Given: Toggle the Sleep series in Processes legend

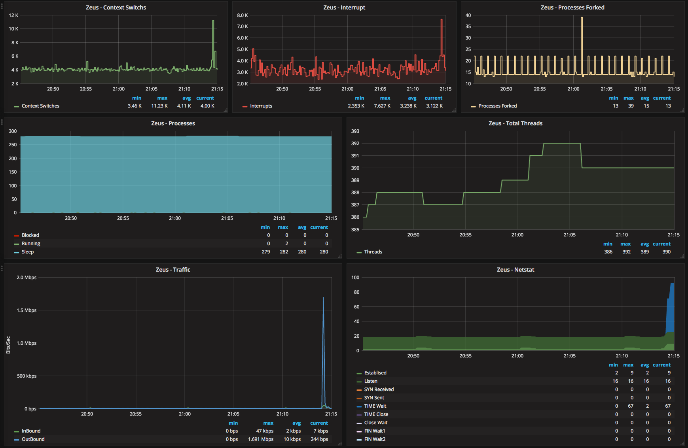Looking at the screenshot, I should 27,252.
